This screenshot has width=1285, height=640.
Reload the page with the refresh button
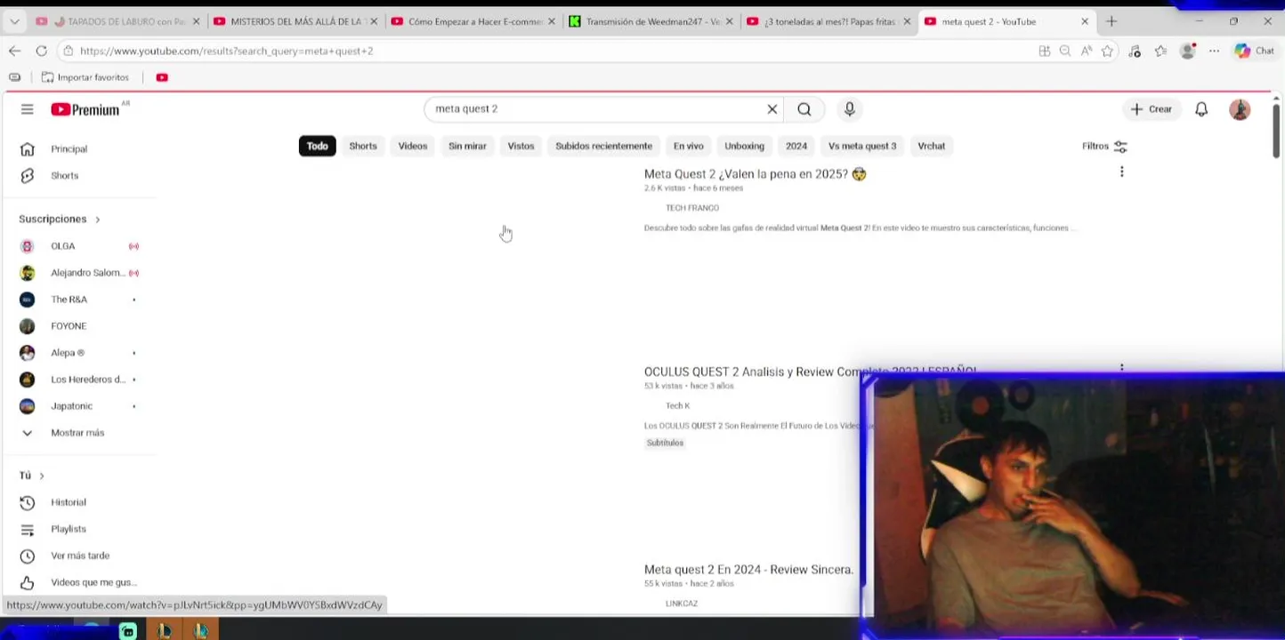tap(41, 51)
